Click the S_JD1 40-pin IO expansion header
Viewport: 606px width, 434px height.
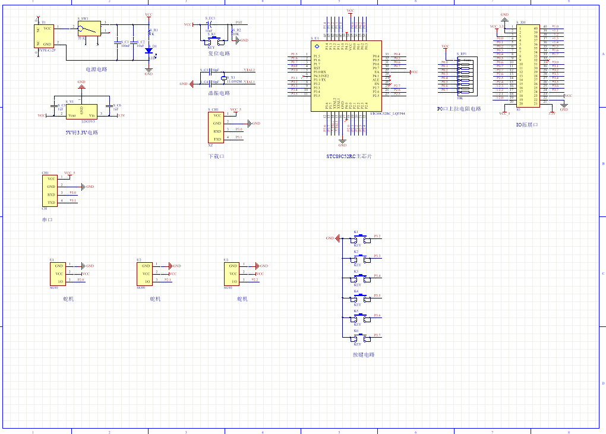(x=528, y=66)
